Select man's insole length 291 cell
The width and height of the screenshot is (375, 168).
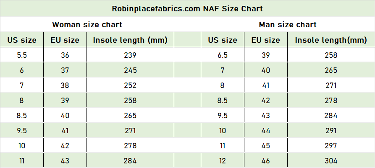point(331,131)
